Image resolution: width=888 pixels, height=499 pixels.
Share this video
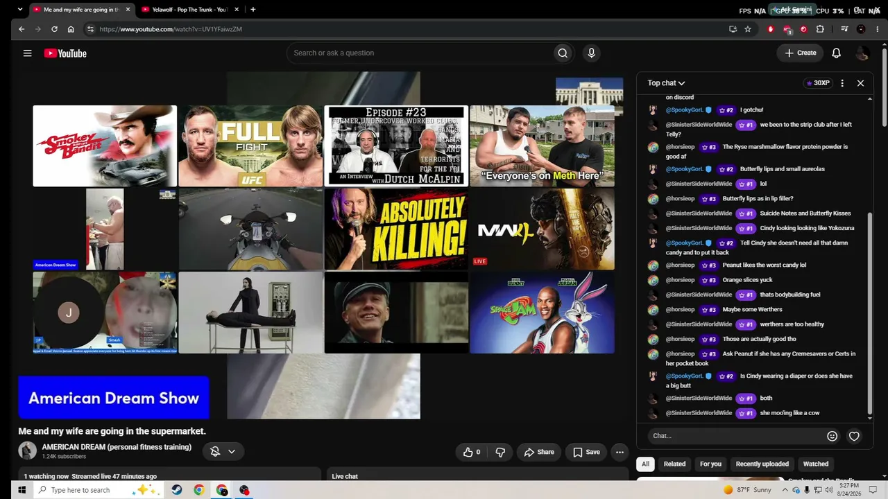(539, 452)
